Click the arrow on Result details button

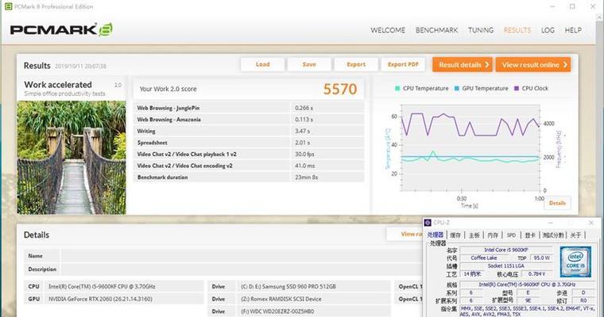pos(487,64)
